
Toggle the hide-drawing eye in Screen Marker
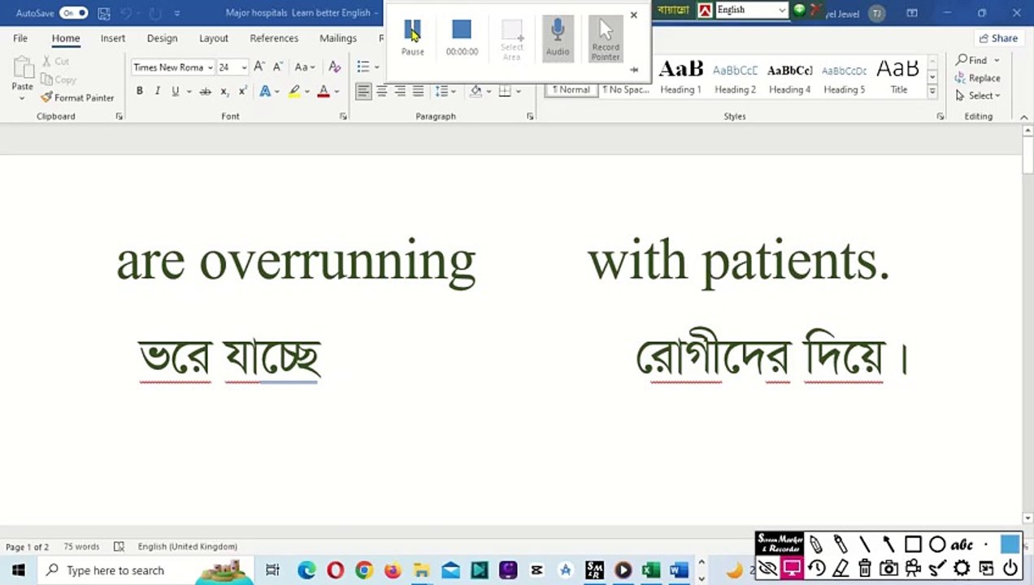click(x=767, y=569)
